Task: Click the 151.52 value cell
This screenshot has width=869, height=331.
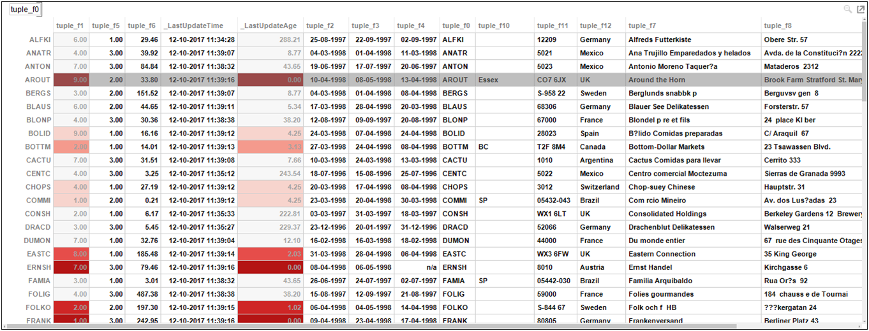Action: pos(142,93)
